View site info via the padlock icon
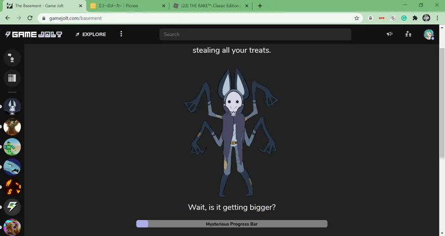 [44, 18]
